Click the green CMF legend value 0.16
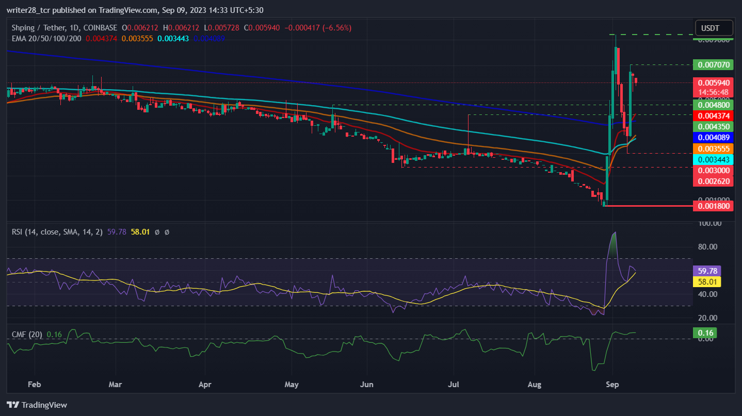The height and width of the screenshot is (416, 742). [x=54, y=335]
